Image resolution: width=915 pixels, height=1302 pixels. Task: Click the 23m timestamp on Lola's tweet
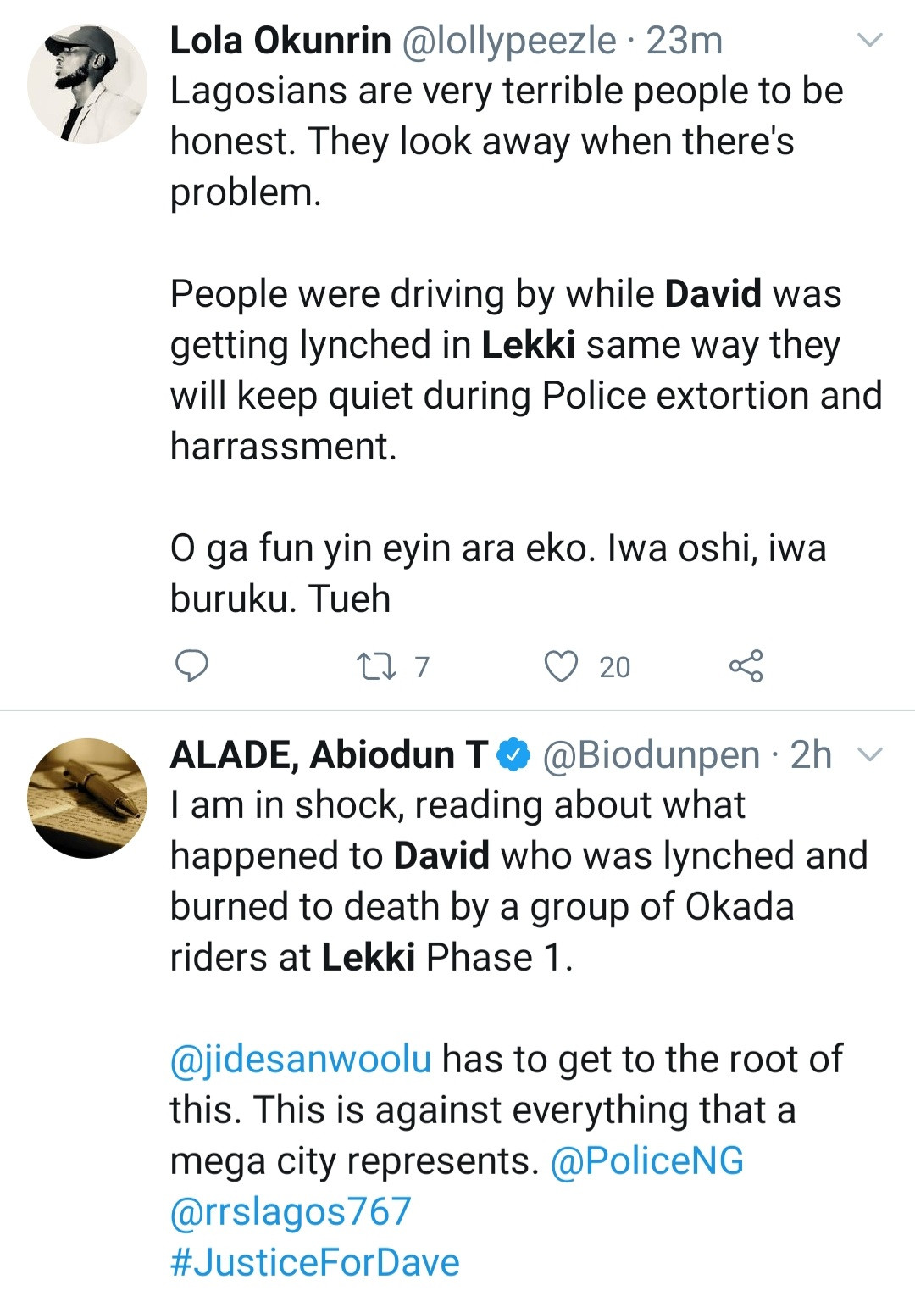[x=685, y=40]
